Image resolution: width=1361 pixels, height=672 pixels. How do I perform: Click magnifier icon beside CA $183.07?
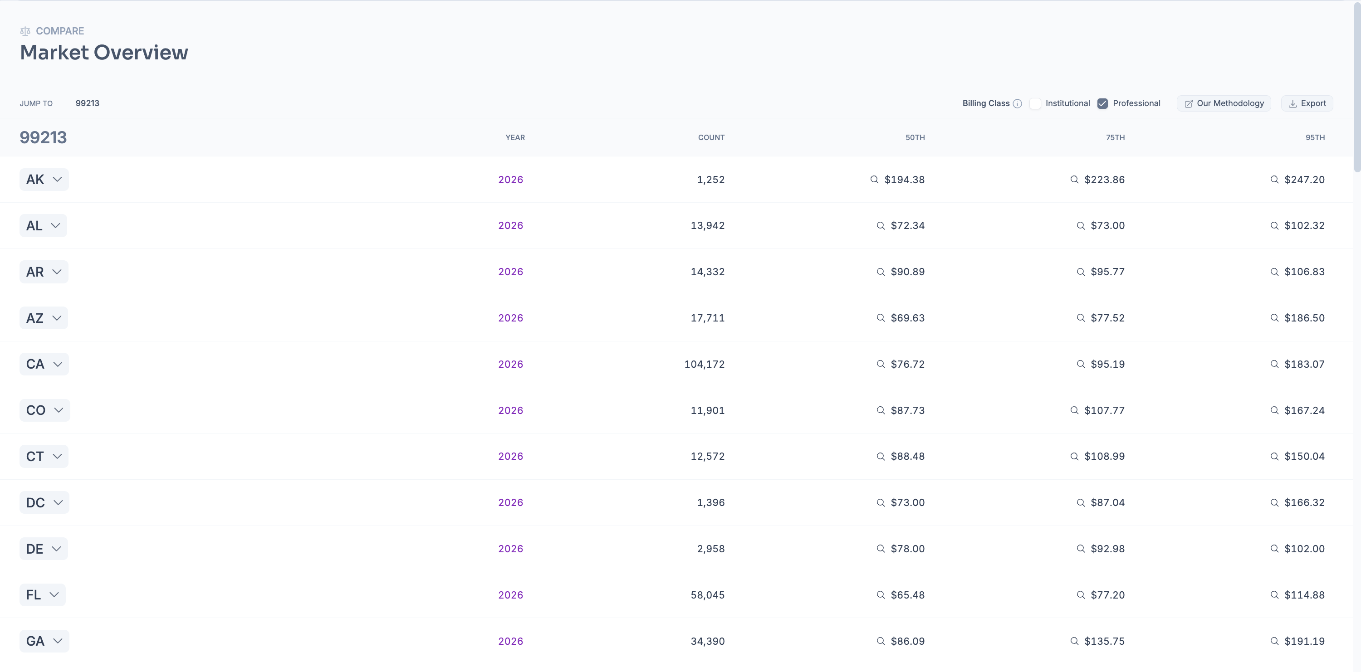(x=1274, y=364)
